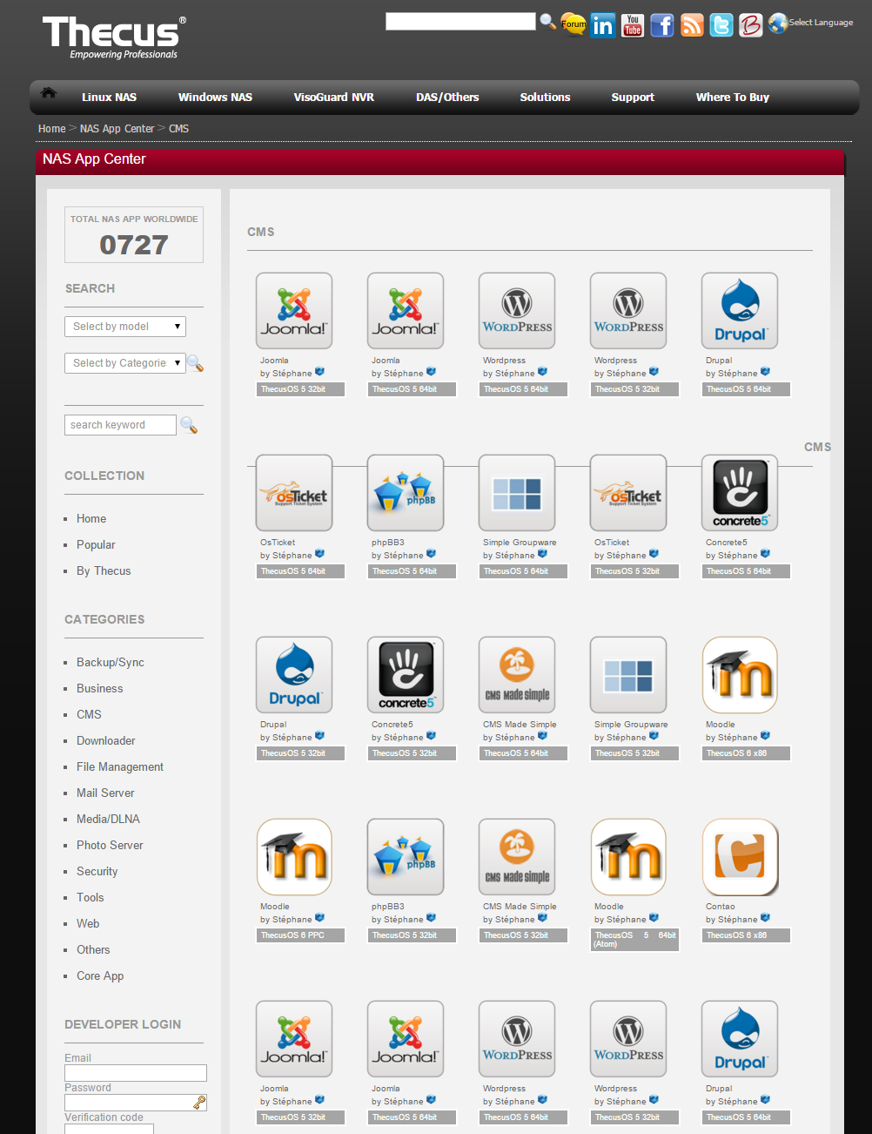
Task: Open the Blogger icon in the header
Action: click(x=751, y=25)
